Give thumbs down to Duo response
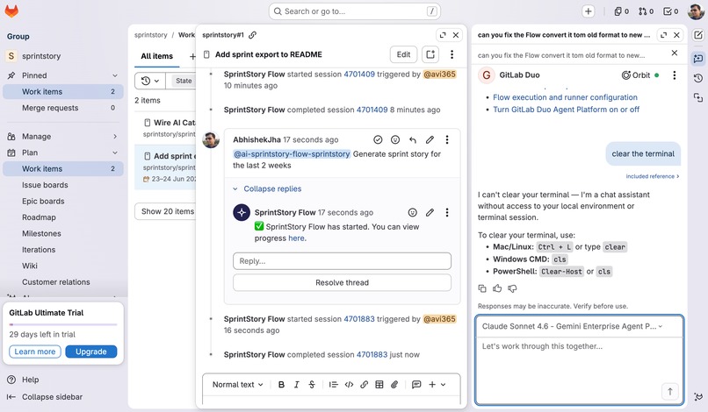708x412 pixels. click(512, 288)
